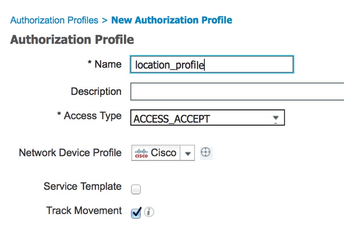The image size is (344, 246).
Task: Click New Authorization Profile breadcrumb
Action: (172, 21)
